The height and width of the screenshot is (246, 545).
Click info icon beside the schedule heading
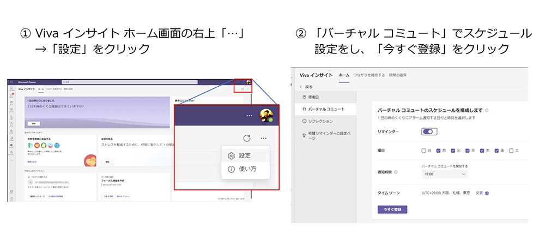(x=487, y=110)
